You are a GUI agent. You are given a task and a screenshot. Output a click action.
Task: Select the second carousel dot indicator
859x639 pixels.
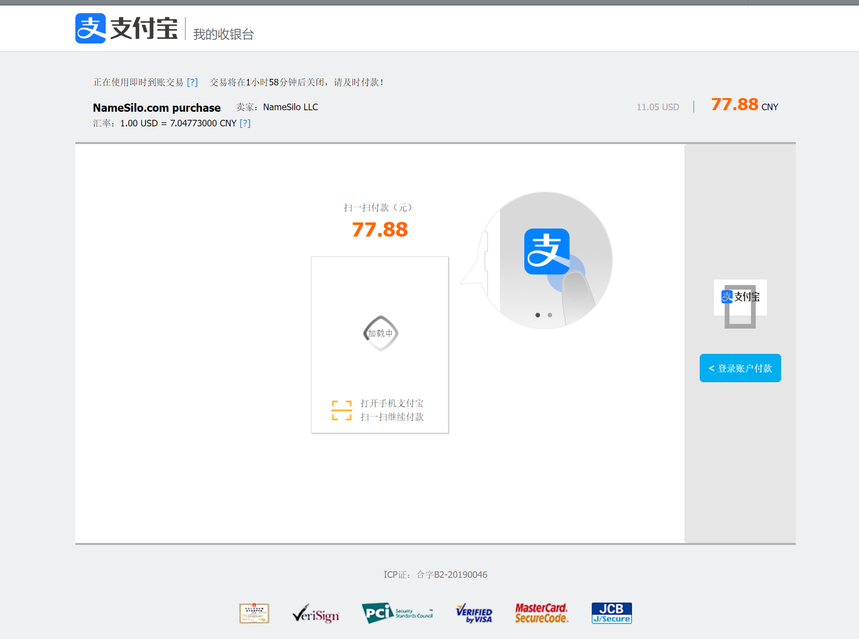click(550, 315)
